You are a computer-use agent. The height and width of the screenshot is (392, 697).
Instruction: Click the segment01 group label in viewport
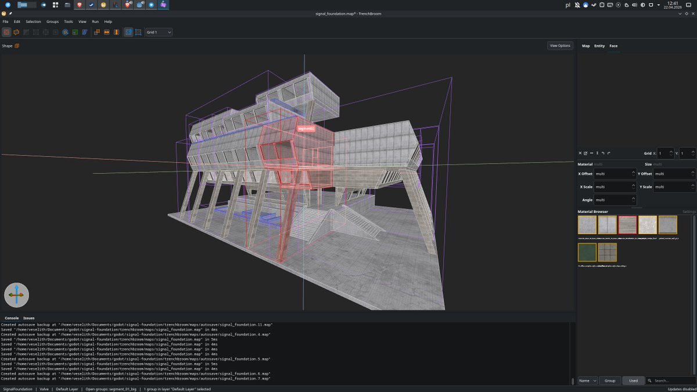pyautogui.click(x=306, y=128)
